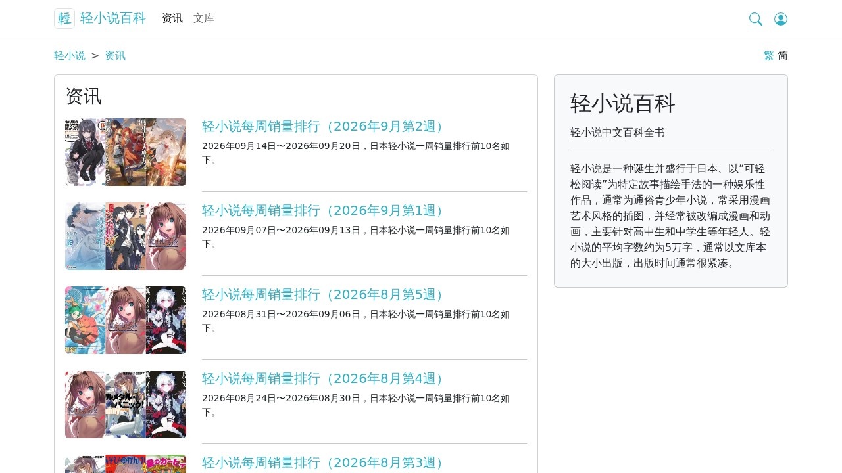Screen dimensions: 842x473
Task: Click the 轻小说中文百科全书 subtitle text
Action: 618,133
